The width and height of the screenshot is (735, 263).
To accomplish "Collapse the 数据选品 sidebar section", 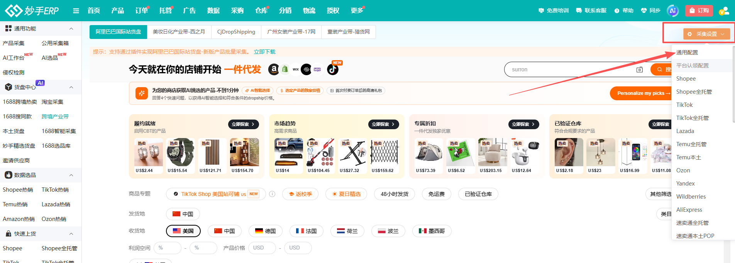I will coord(71,175).
